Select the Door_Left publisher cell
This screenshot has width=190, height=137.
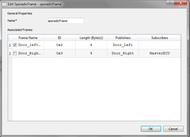pyautogui.click(x=123, y=45)
